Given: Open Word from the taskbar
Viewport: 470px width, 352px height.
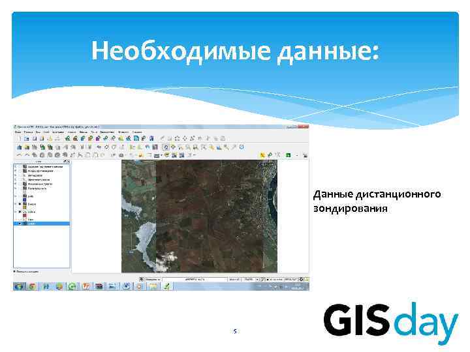Looking at the screenshot, I should click(x=127, y=286).
